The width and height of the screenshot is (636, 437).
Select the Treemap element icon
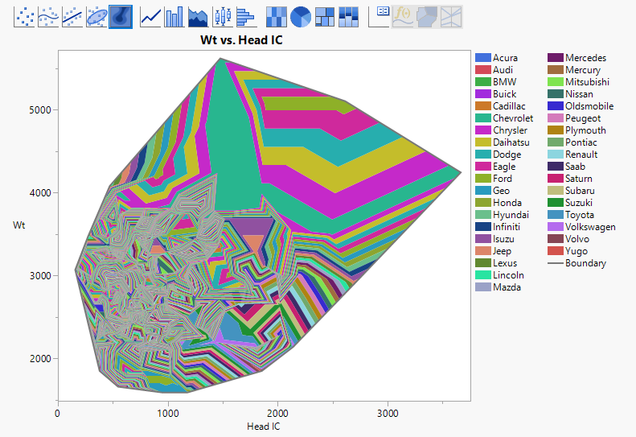coord(325,16)
